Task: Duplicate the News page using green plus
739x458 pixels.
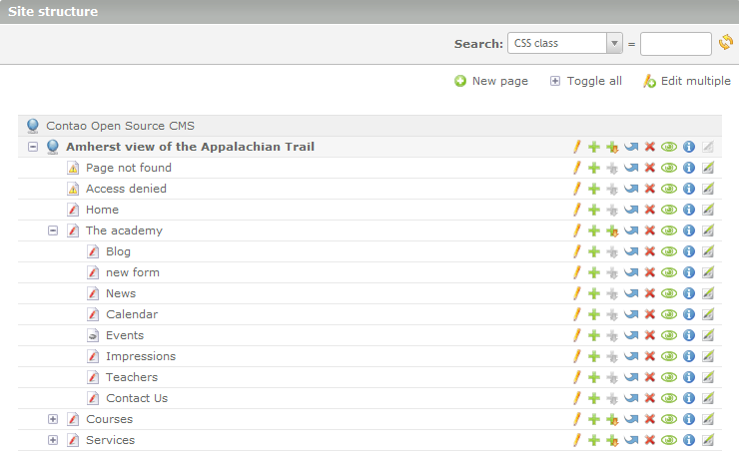Action: pos(593,293)
